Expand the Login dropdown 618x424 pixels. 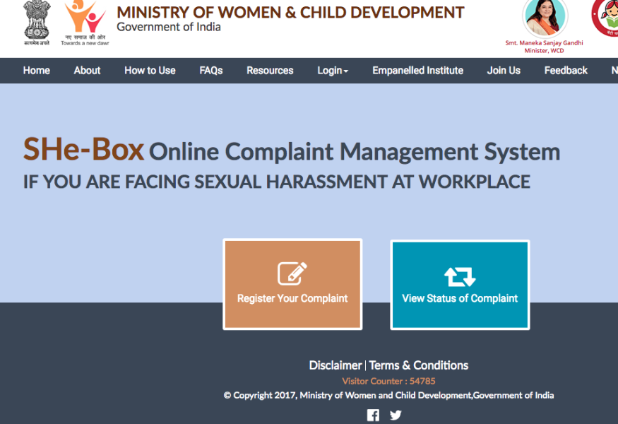[x=333, y=71]
